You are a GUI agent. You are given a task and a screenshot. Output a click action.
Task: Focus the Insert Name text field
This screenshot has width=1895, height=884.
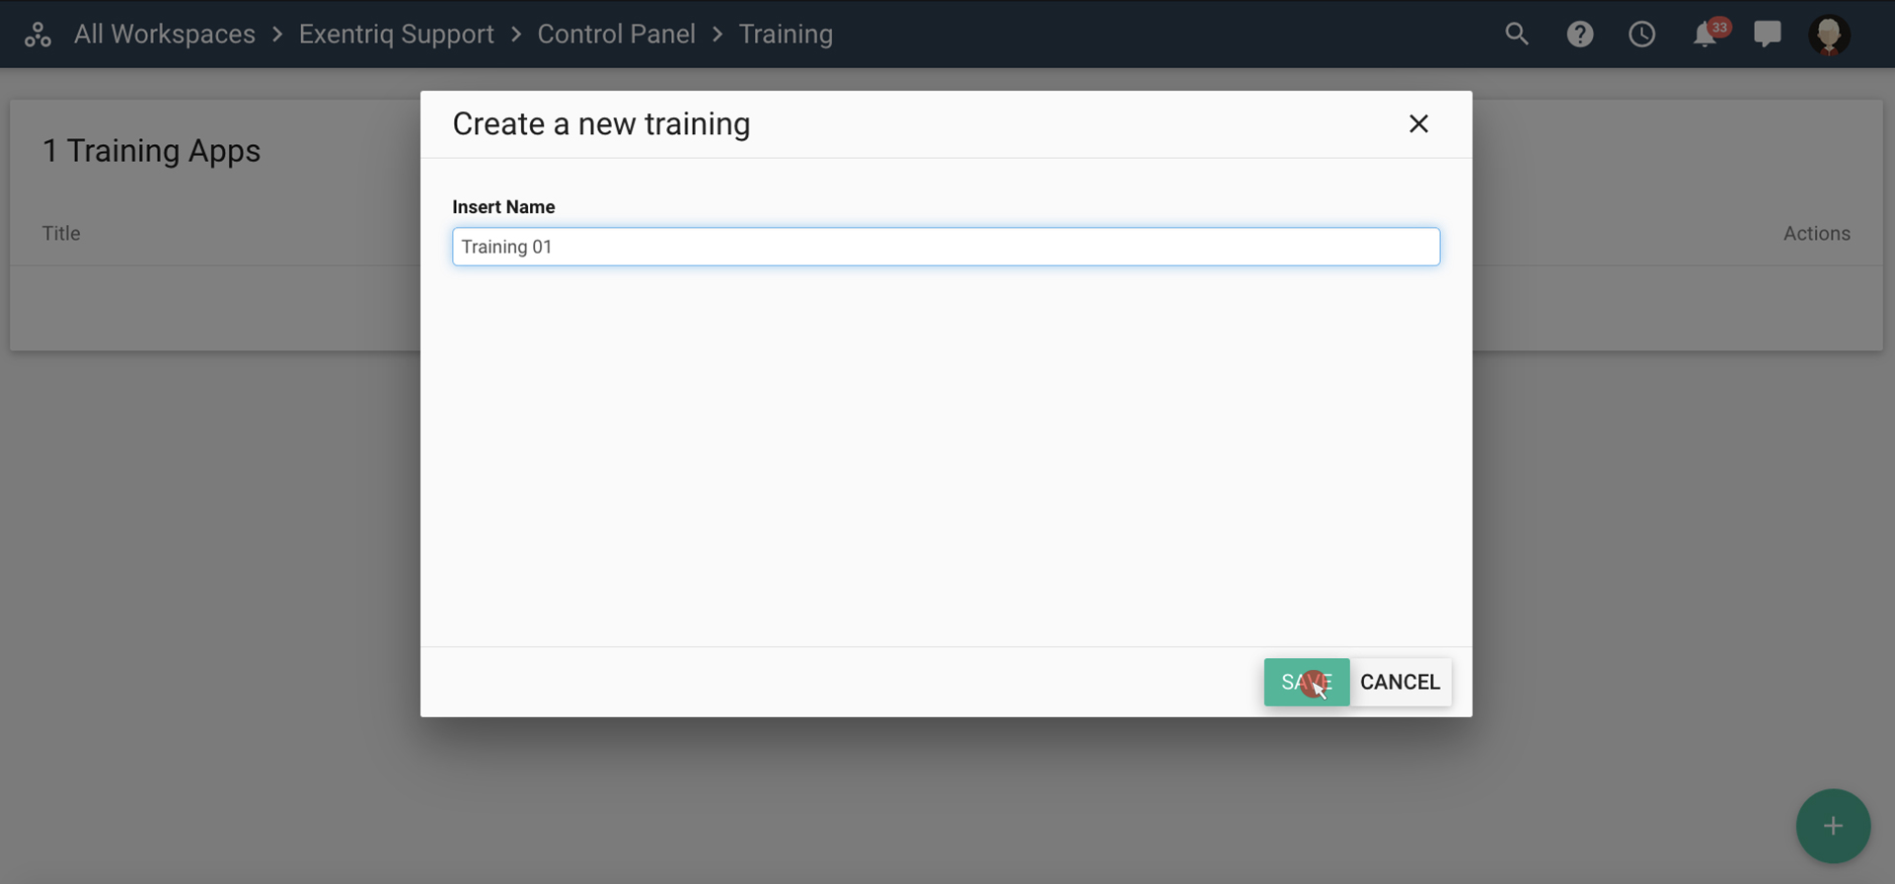click(x=946, y=247)
